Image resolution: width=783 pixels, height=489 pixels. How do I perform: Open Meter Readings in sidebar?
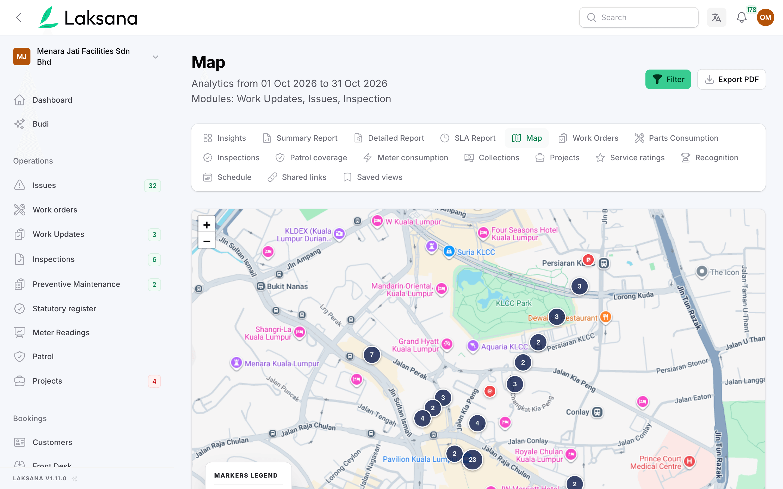[x=87, y=333]
